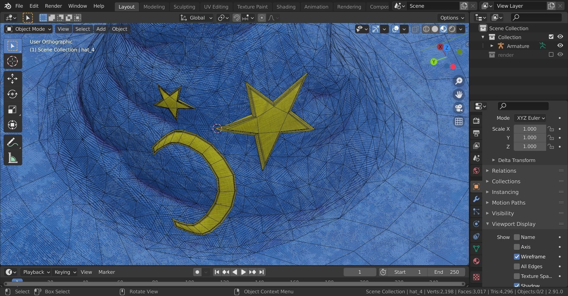Click Scale X value field
This screenshot has height=296, width=568.
tap(530, 129)
